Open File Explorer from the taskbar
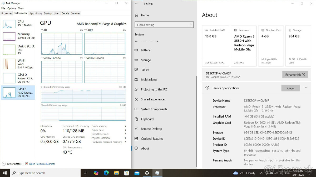 pyautogui.click(x=116, y=173)
